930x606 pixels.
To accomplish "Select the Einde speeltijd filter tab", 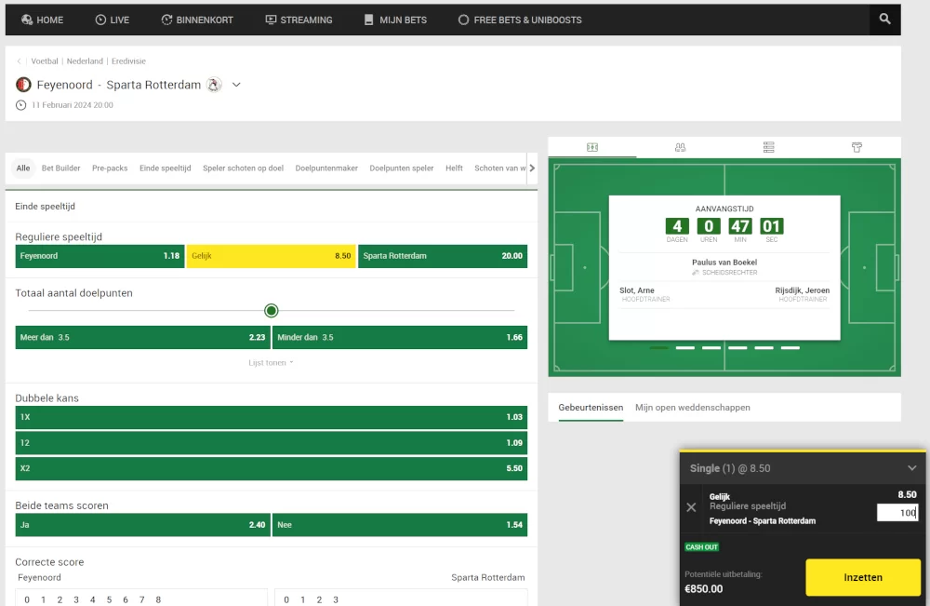I will point(166,168).
